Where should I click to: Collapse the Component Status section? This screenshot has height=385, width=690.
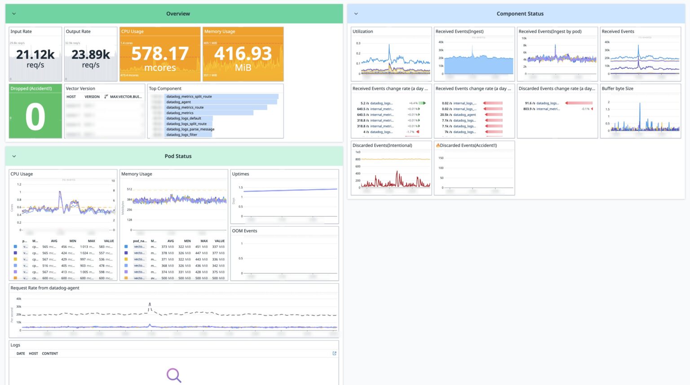(356, 13)
